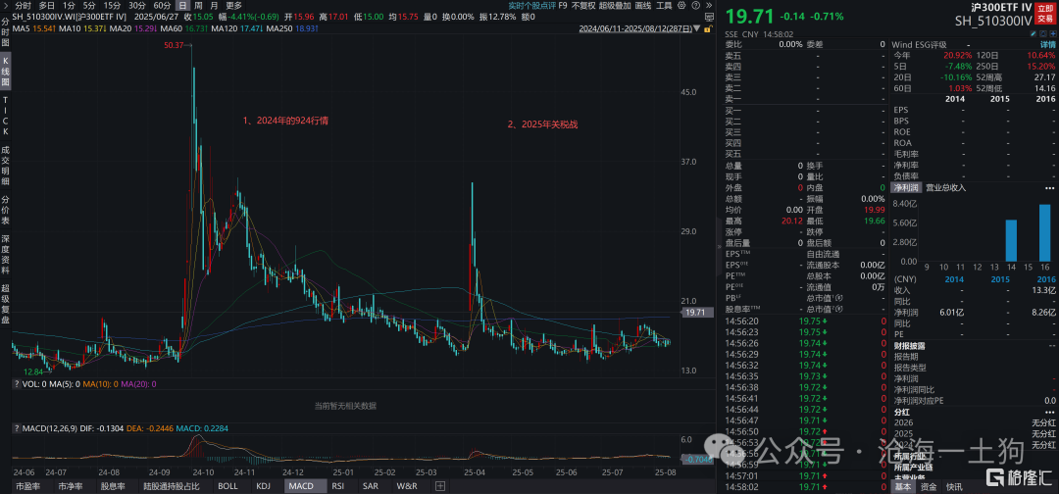Select 多日 period tab

click(x=47, y=6)
